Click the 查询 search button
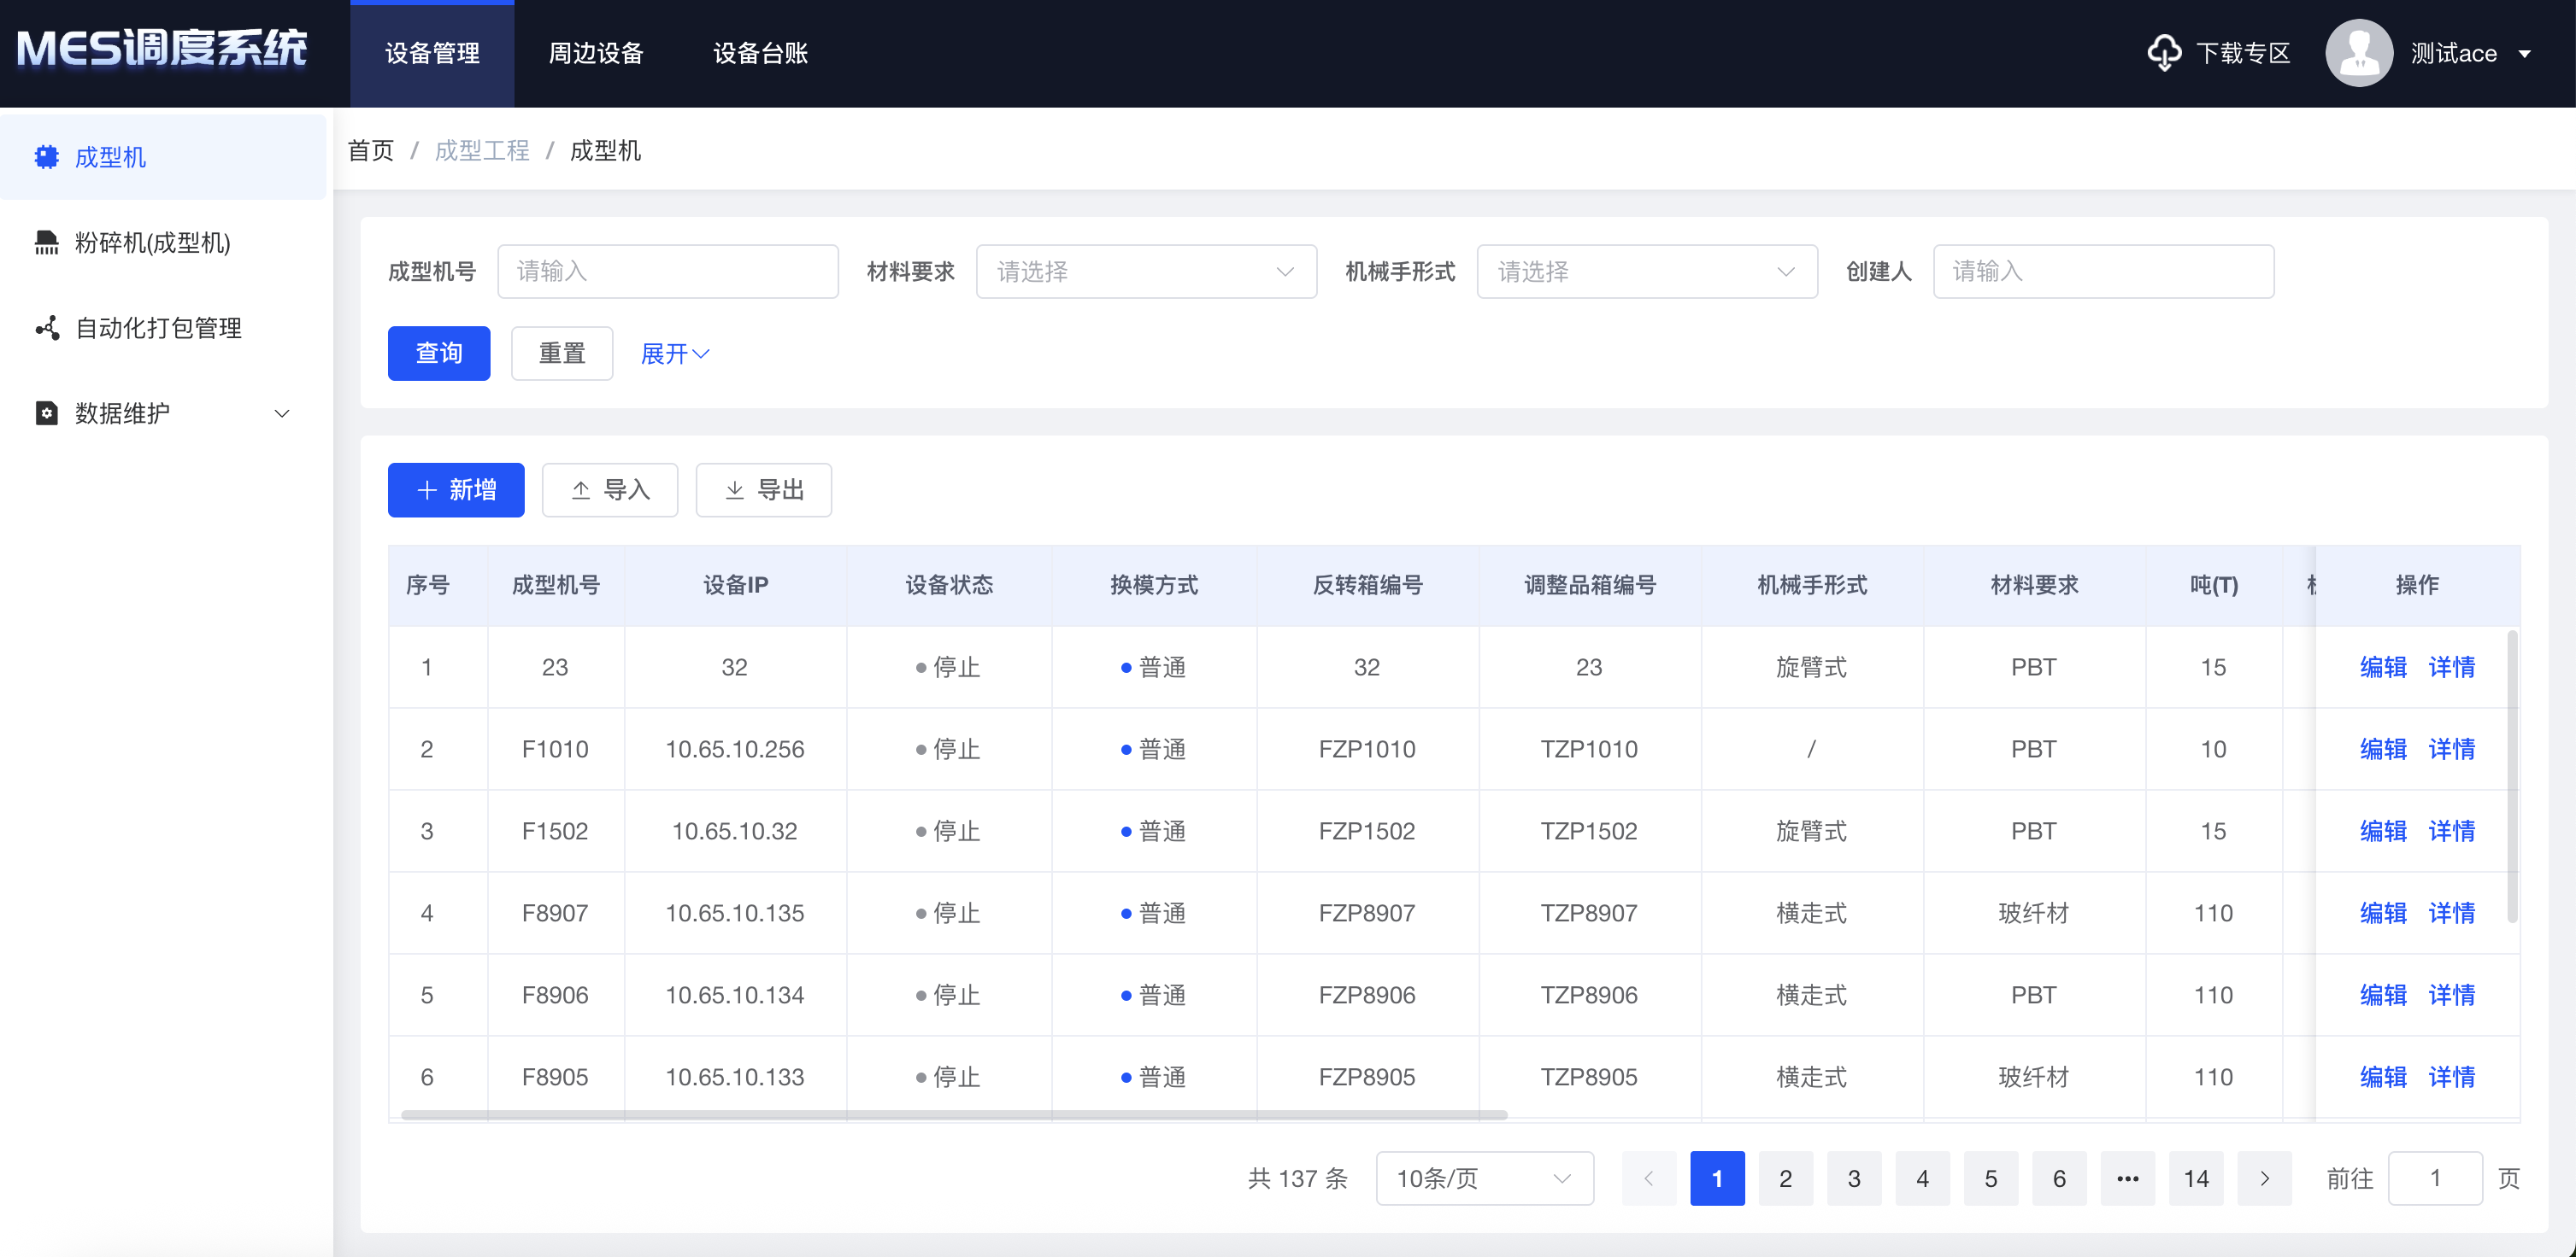 point(438,353)
